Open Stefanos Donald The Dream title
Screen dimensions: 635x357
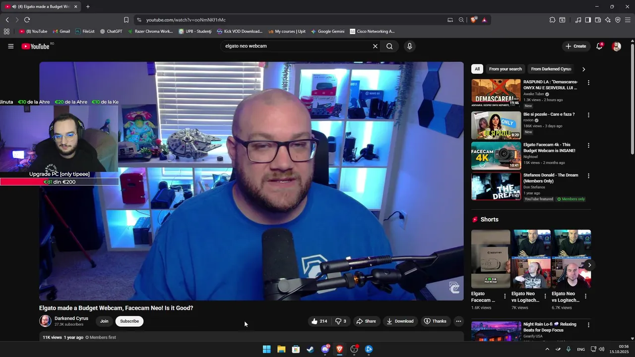tap(551, 178)
